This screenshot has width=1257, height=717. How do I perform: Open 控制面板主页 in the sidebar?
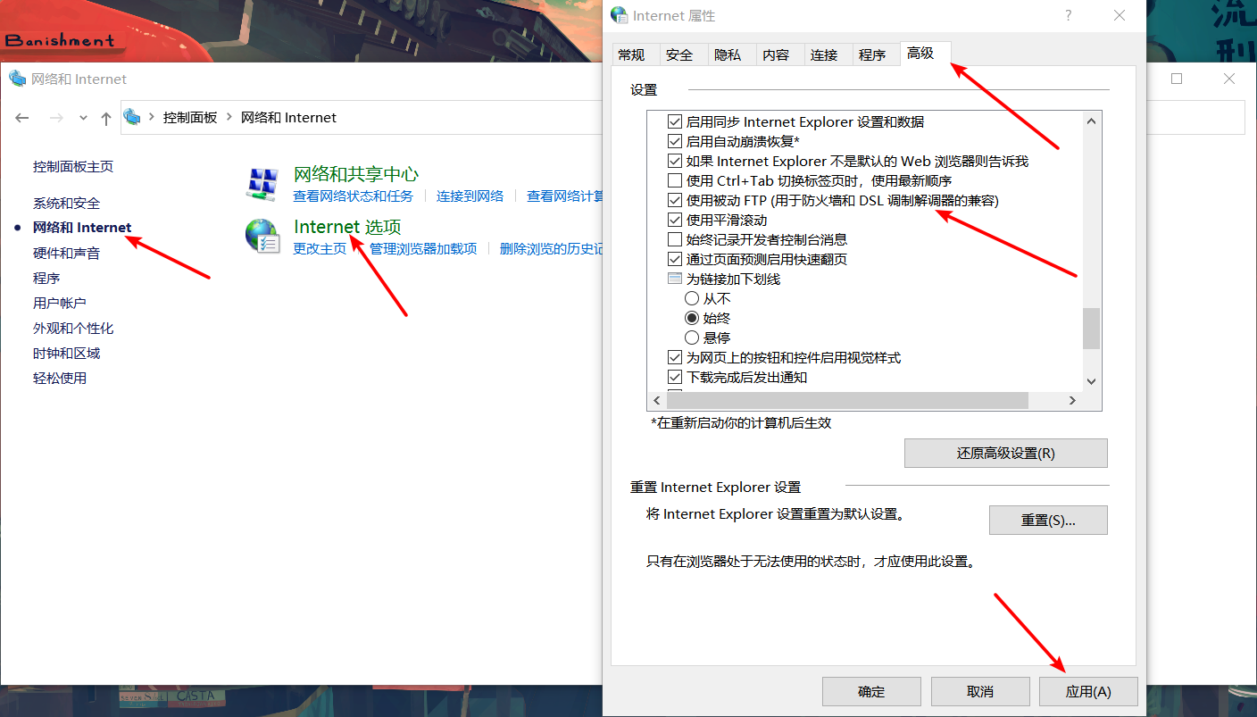pos(73,166)
